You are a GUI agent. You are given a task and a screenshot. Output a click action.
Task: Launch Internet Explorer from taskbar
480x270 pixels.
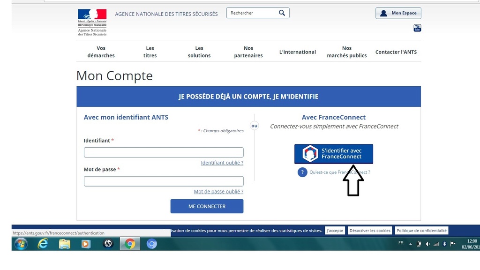(x=43, y=244)
